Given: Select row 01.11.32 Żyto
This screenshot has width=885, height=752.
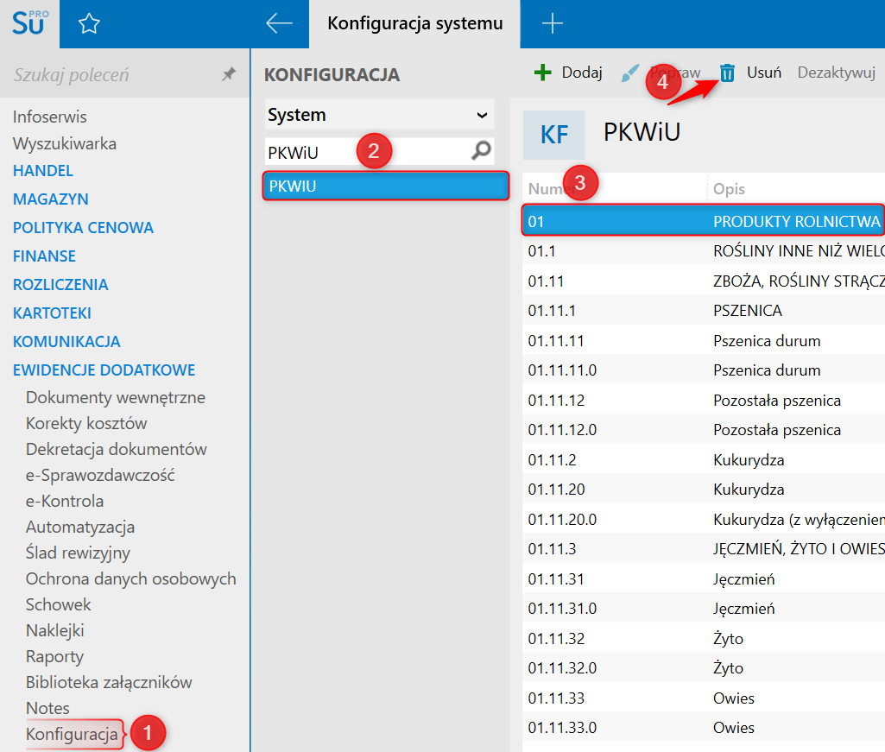Looking at the screenshot, I should coord(704,638).
